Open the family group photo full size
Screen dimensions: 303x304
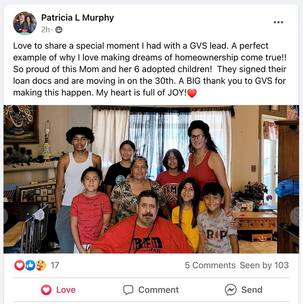(x=151, y=179)
